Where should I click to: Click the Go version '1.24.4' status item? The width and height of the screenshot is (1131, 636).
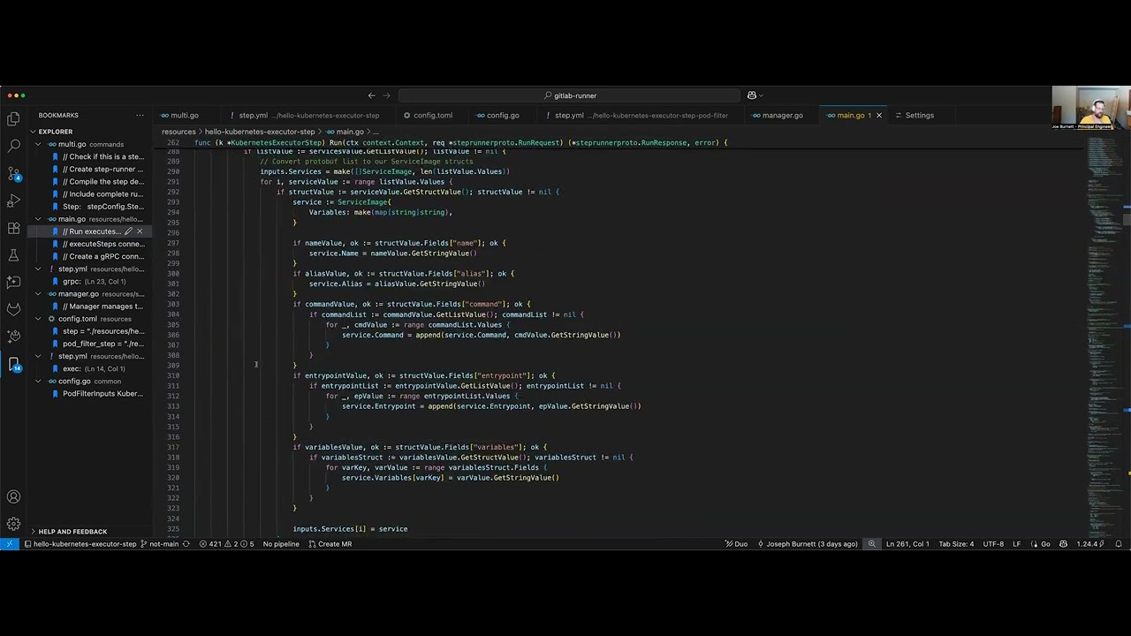pos(1091,544)
